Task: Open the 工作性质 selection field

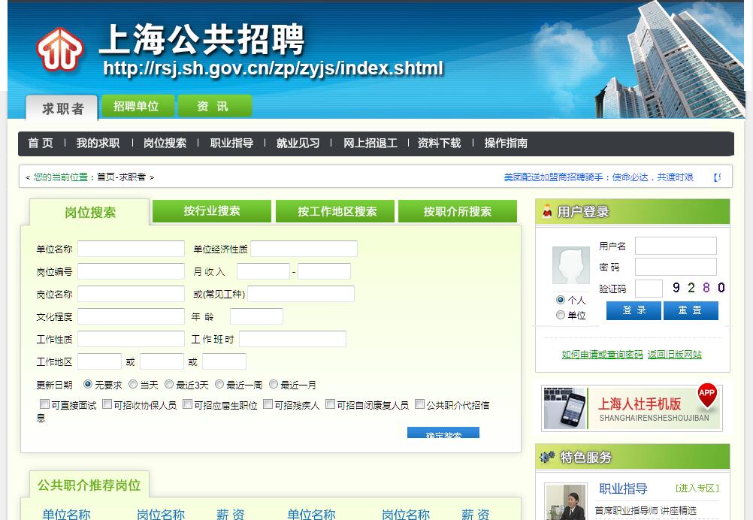Action: point(131,339)
